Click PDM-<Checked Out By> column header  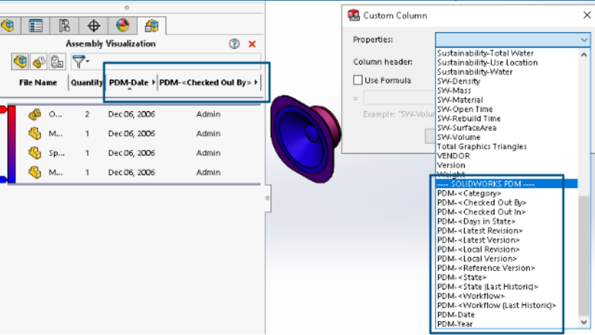click(x=206, y=83)
